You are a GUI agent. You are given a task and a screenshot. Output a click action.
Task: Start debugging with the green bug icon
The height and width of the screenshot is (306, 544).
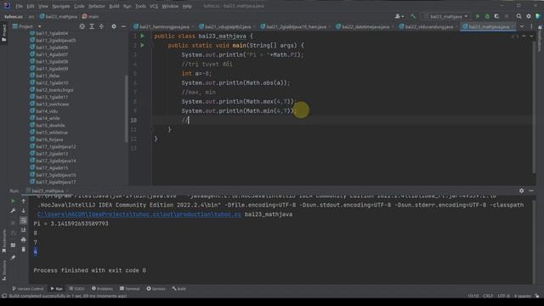tap(487, 16)
